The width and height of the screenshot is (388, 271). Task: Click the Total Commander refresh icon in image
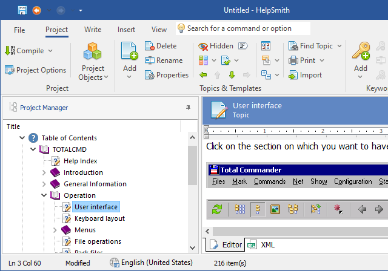[217, 209]
